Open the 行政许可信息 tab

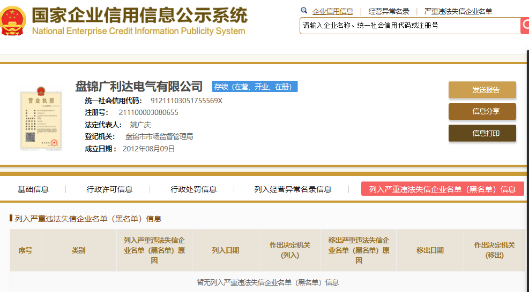pyautogui.click(x=109, y=189)
